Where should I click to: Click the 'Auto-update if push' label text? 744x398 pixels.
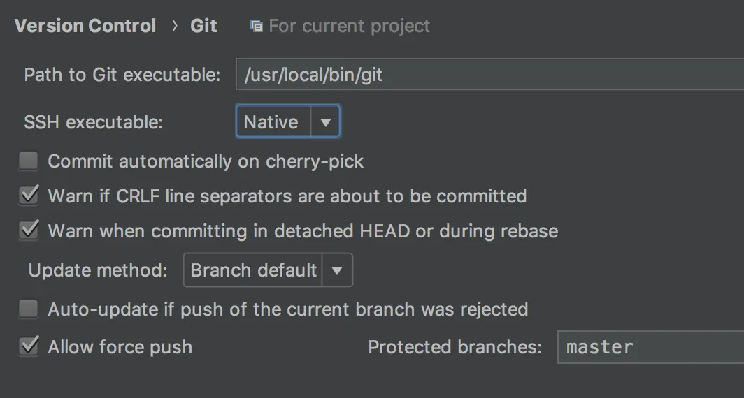tap(287, 309)
